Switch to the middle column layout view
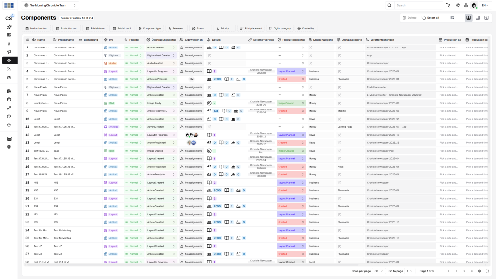 (x=478, y=18)
